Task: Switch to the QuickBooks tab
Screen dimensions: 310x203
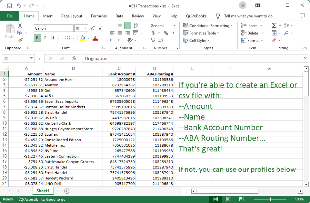Action: click(196, 16)
